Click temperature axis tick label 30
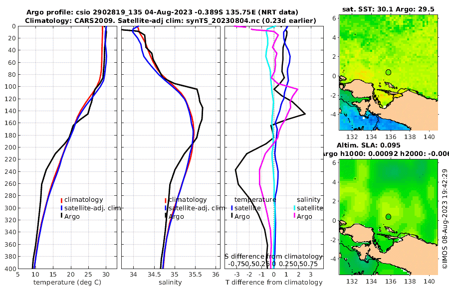The image size is (449, 289). tap(106, 275)
